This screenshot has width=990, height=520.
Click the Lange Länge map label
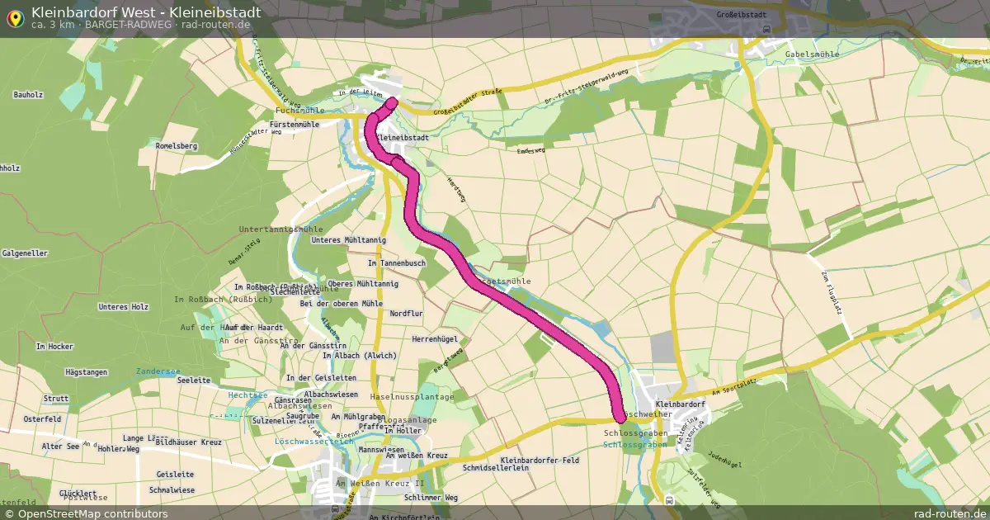click(x=144, y=438)
